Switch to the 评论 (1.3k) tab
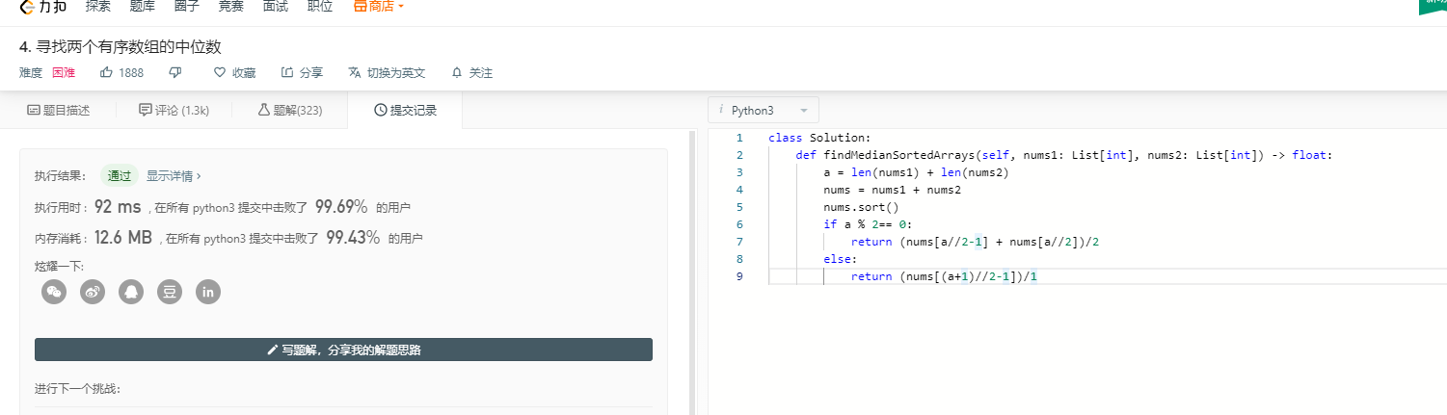Viewport: 1447px width, 415px height. [174, 111]
